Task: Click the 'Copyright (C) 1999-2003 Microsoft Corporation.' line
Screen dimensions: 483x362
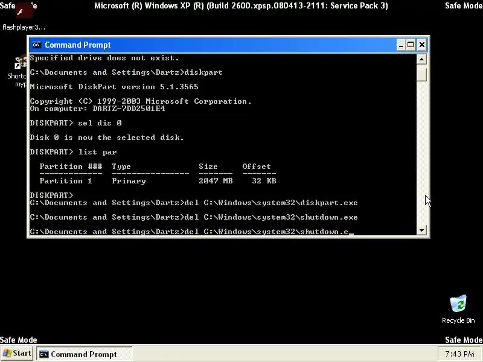Action: [141, 101]
